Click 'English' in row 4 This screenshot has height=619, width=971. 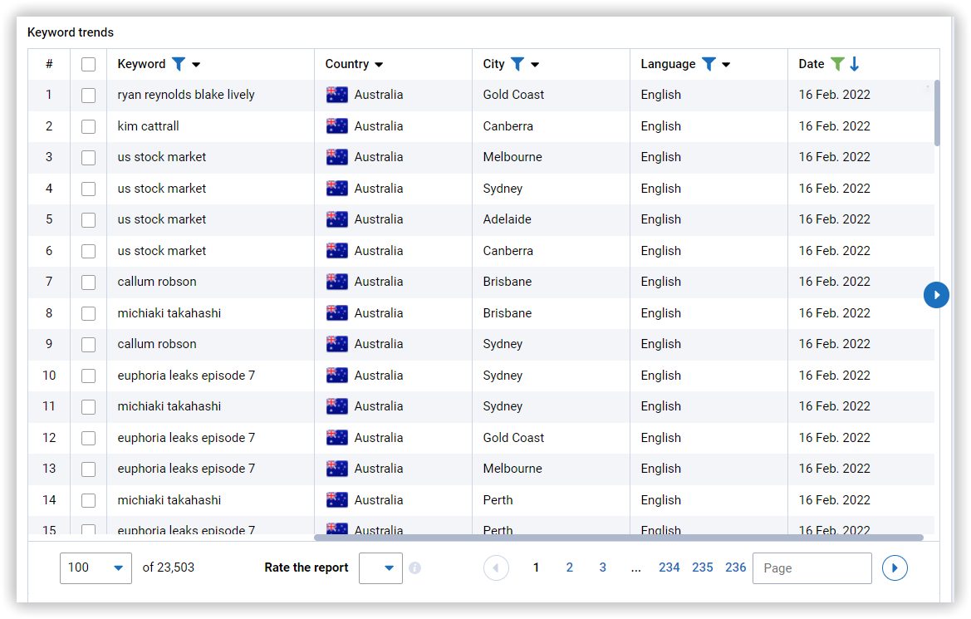[x=660, y=189]
